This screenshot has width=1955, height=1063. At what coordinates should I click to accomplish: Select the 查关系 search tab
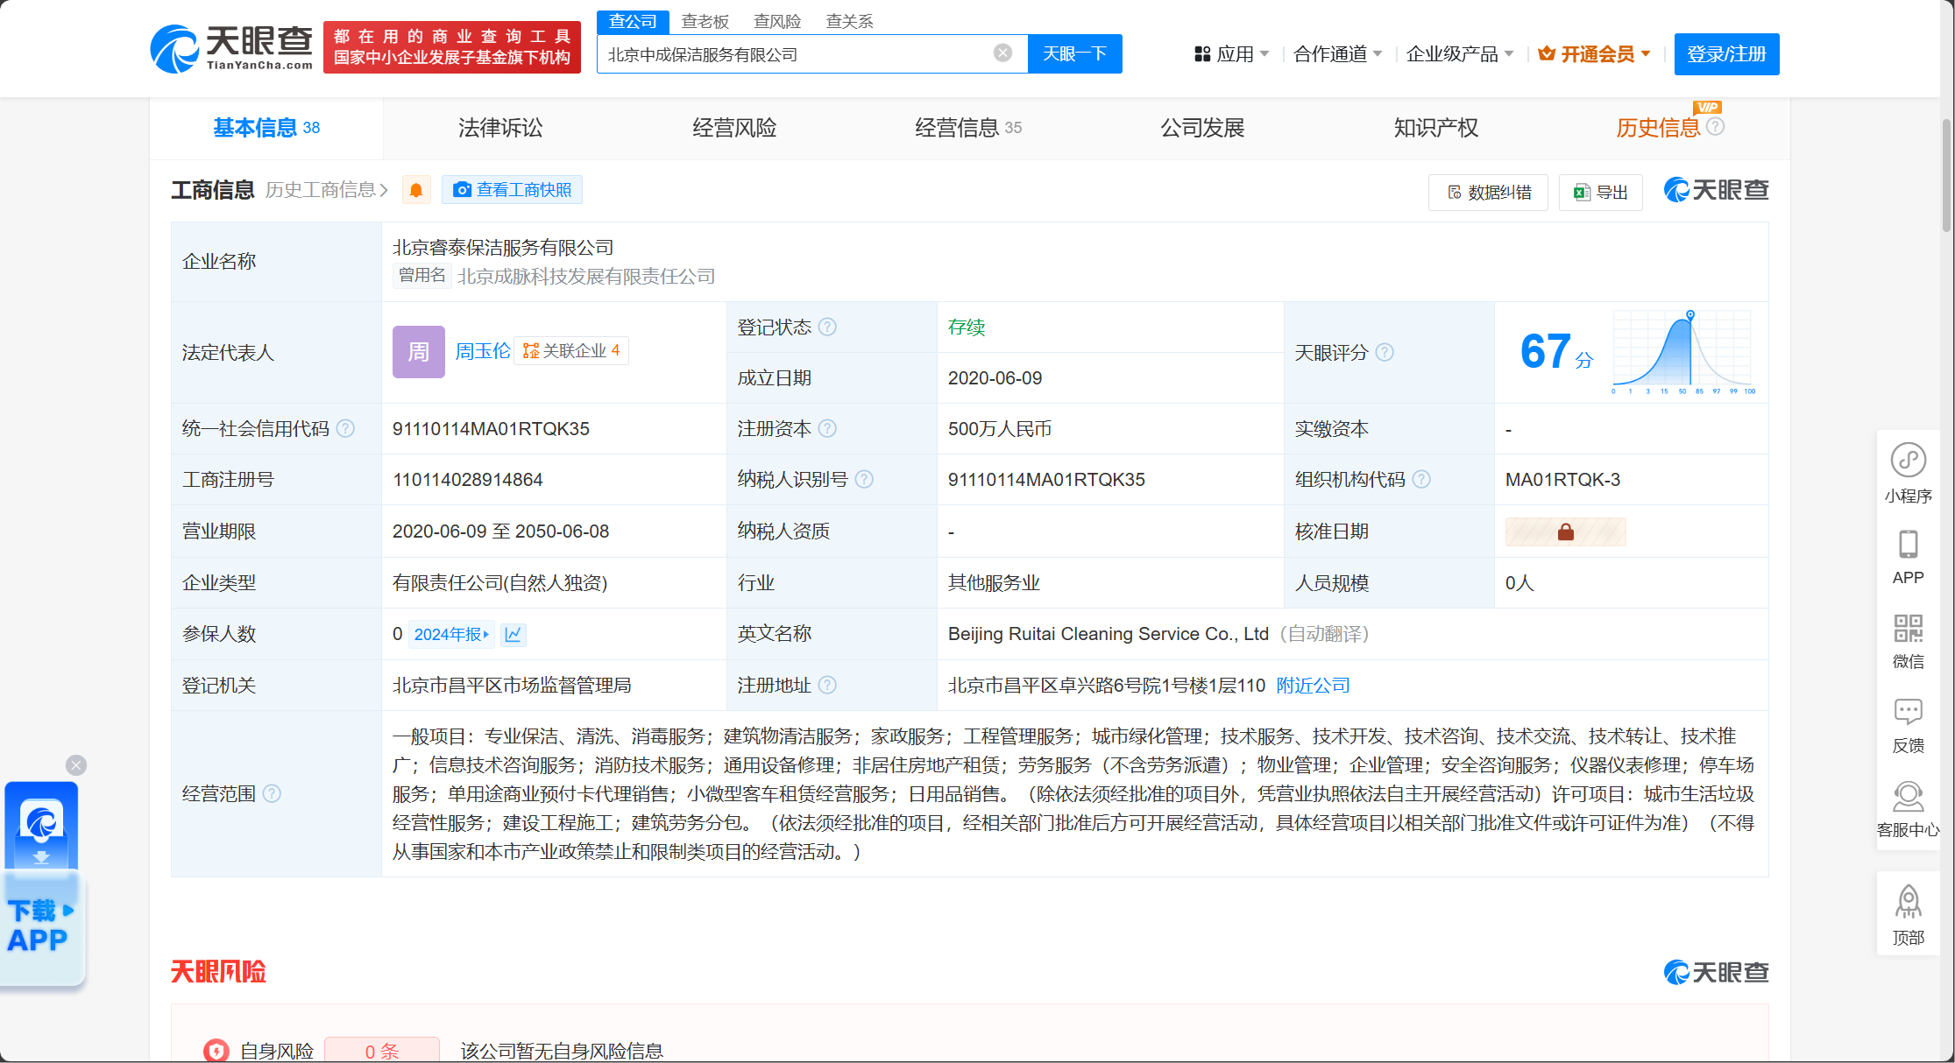(849, 22)
